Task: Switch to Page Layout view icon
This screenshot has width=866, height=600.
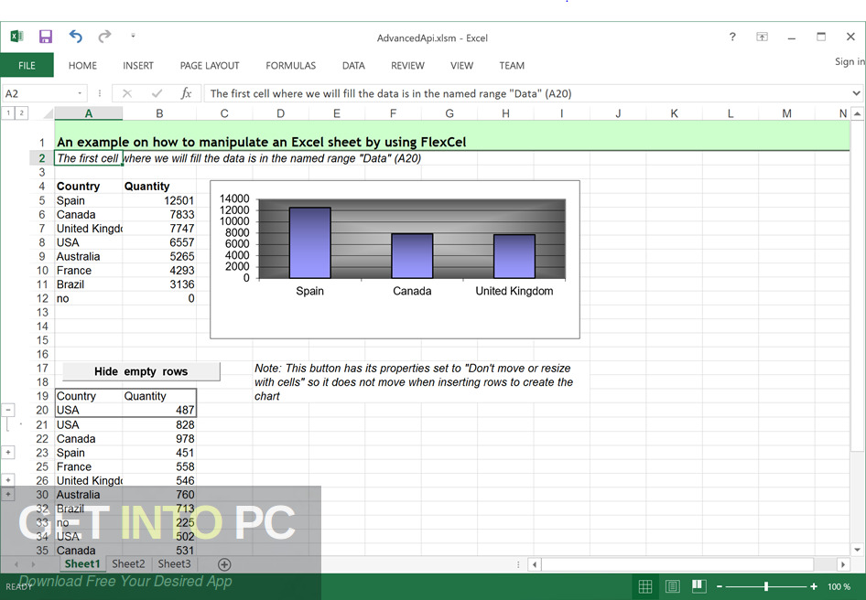Action: (x=672, y=586)
